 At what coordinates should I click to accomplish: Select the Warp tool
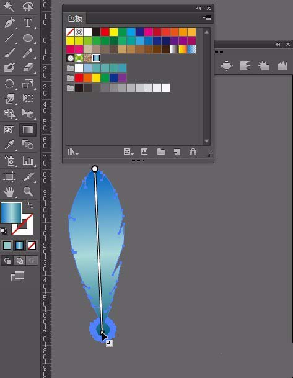[9, 98]
